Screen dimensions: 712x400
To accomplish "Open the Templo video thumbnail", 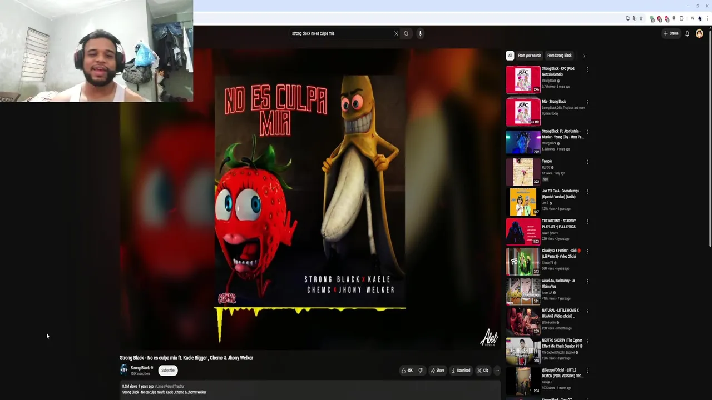I will click(x=523, y=172).
